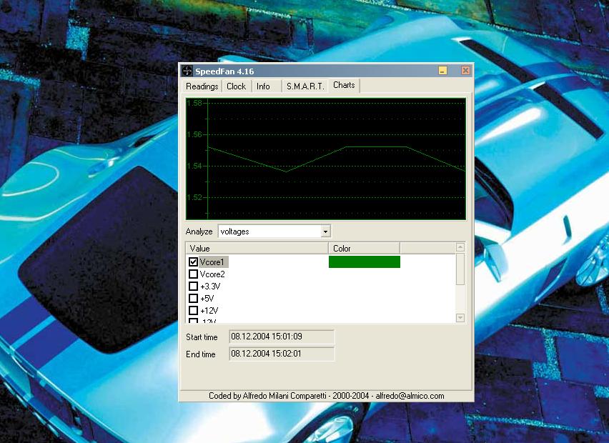Click the list scroll up arrow
Image resolution: width=609 pixels, height=443 pixels.
tap(460, 247)
